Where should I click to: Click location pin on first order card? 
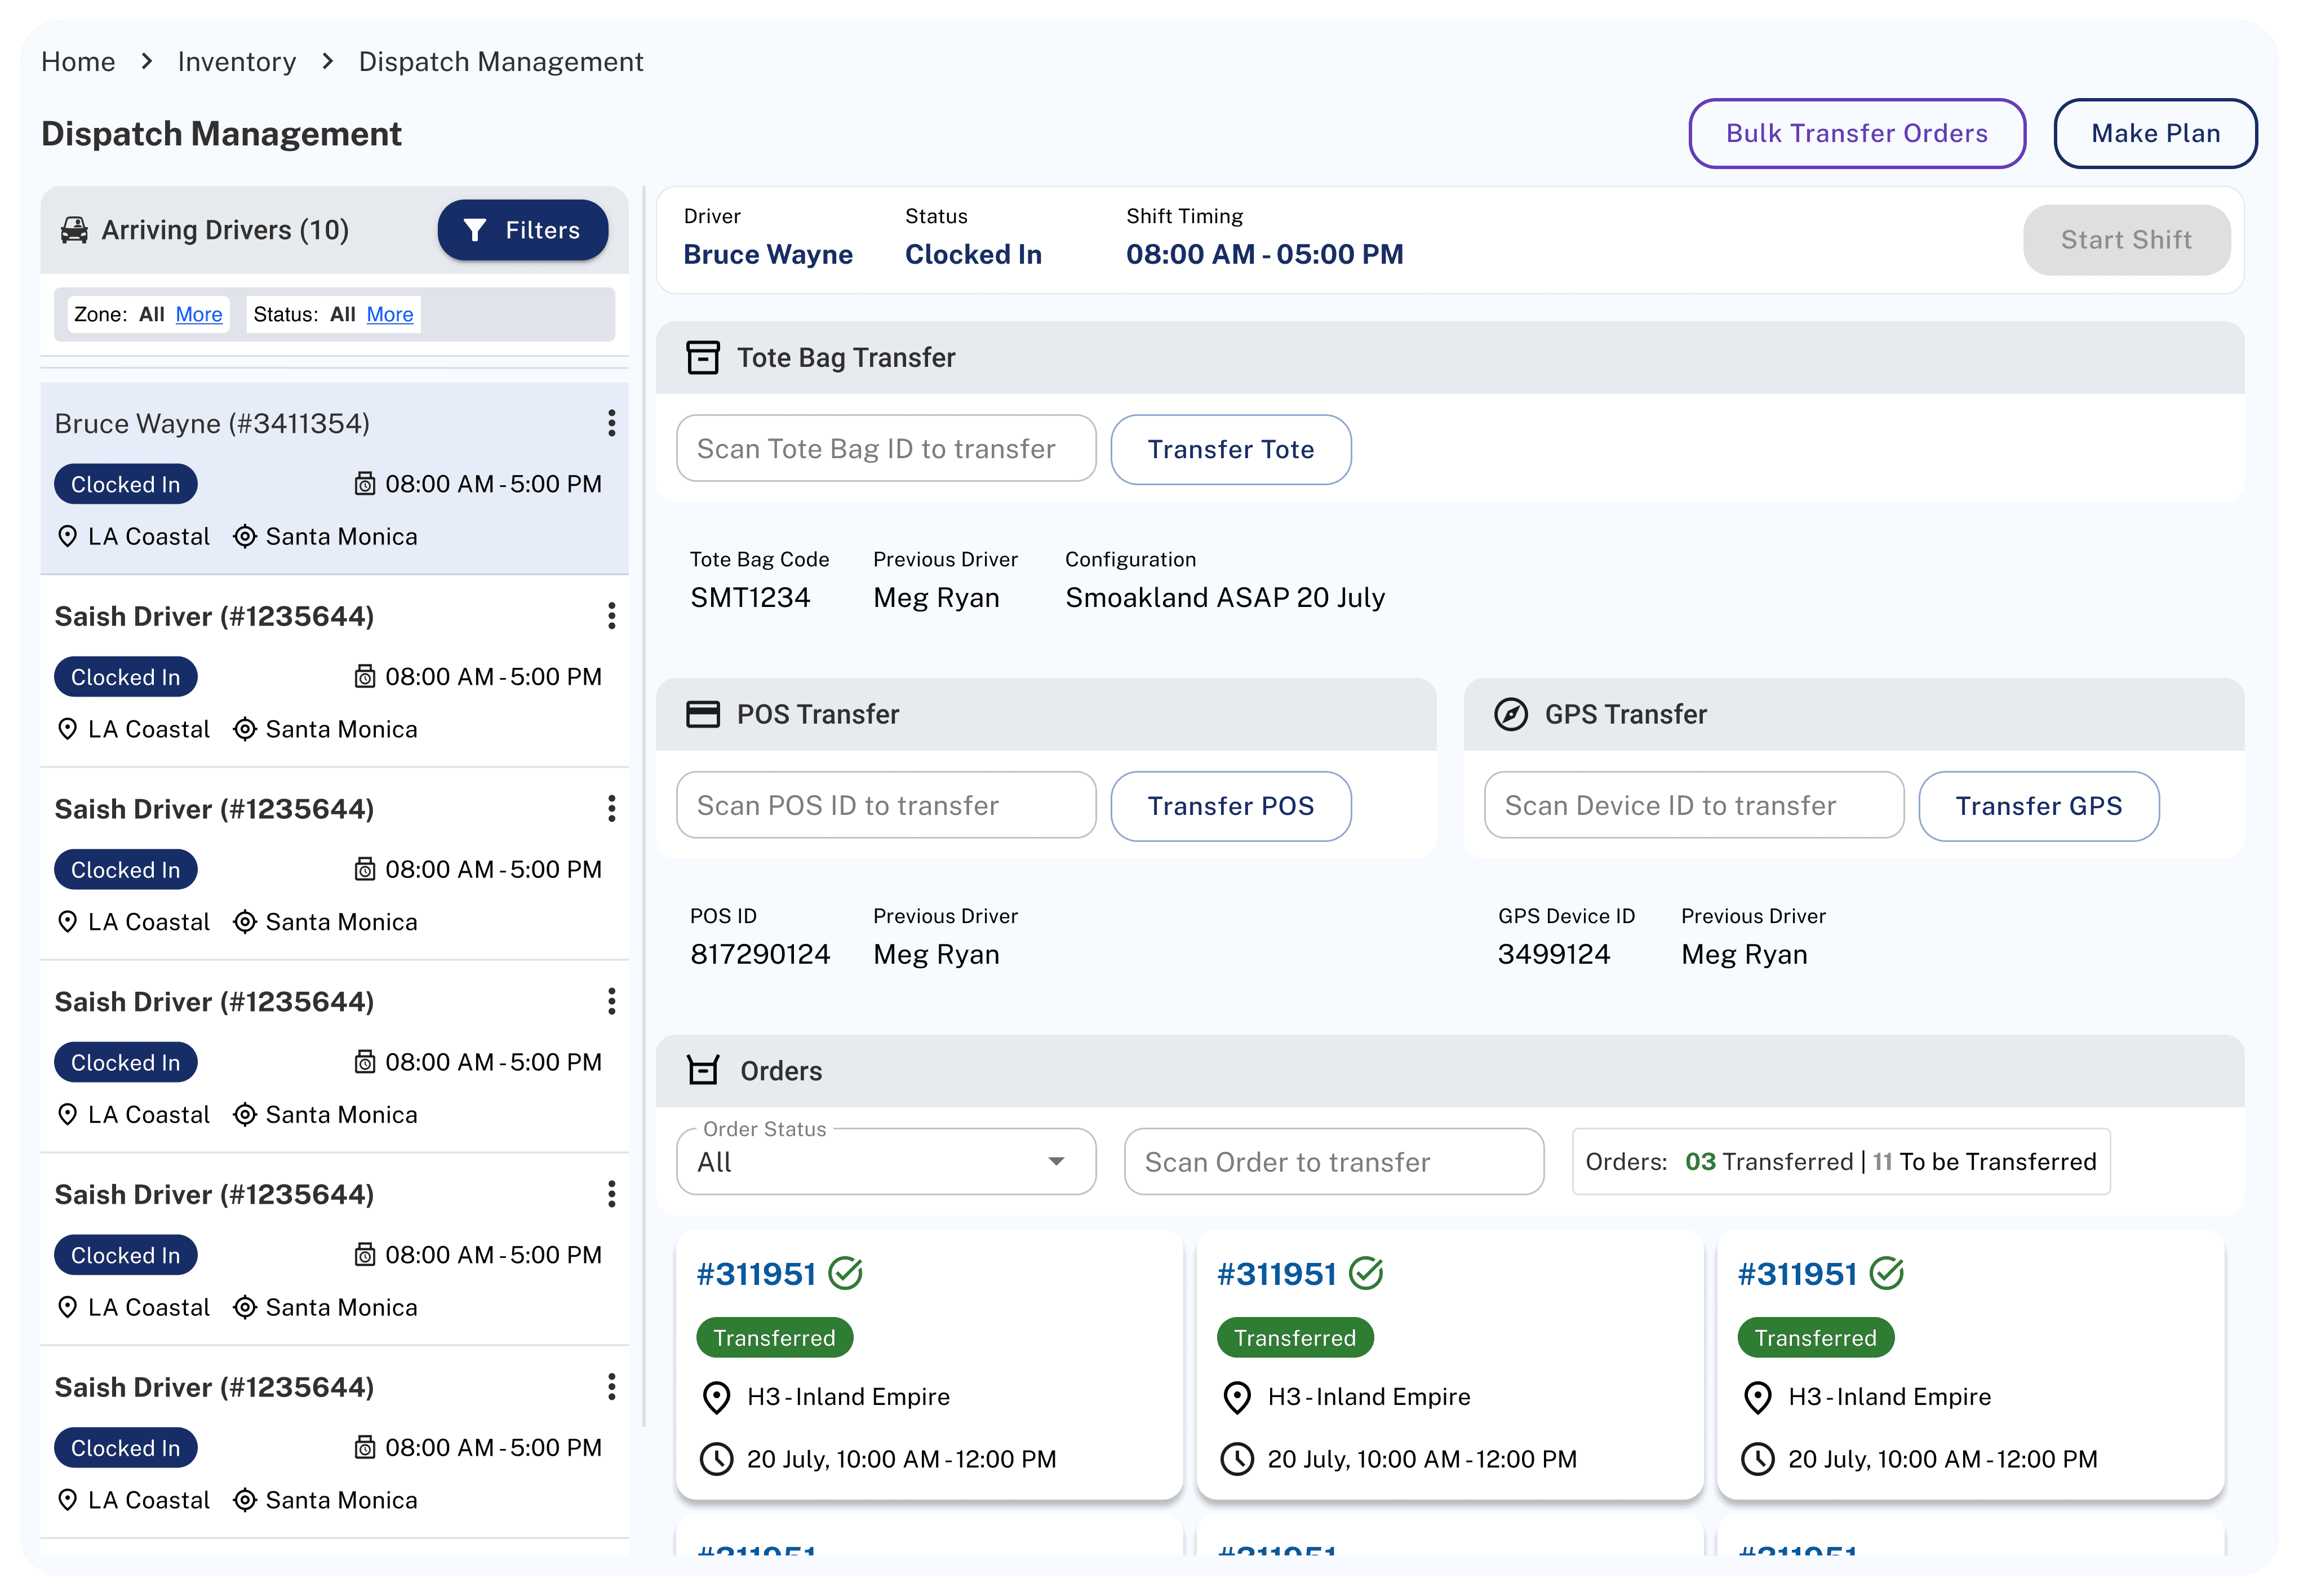pos(717,1397)
